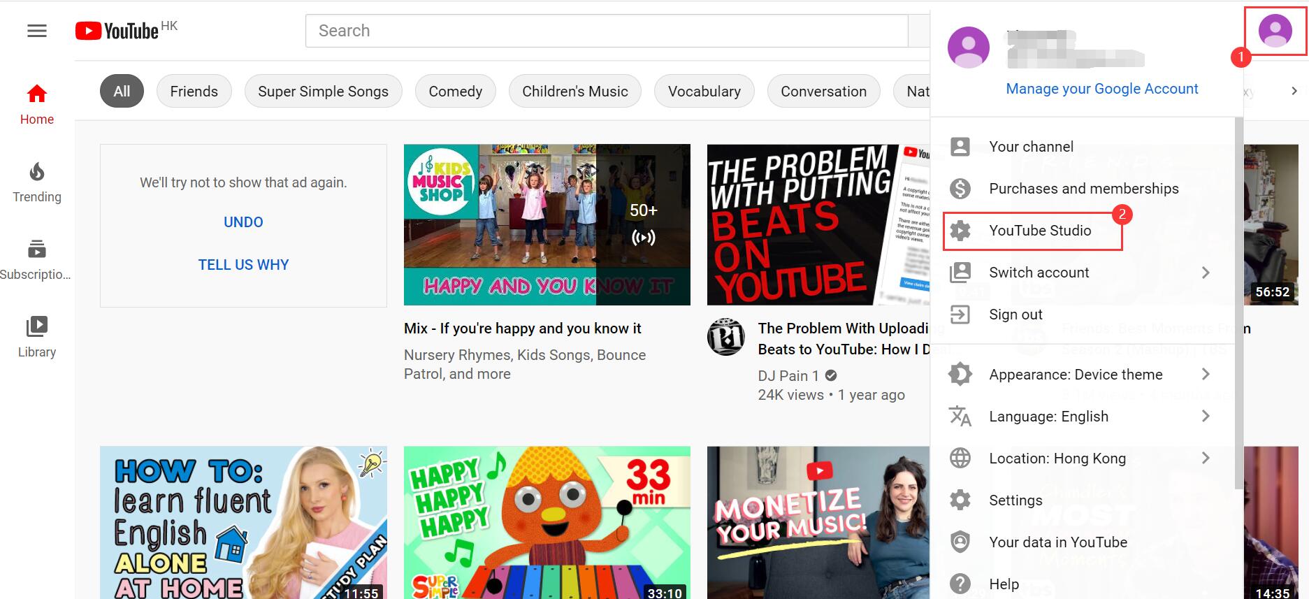Click the account avatar at top right

[x=1275, y=31]
